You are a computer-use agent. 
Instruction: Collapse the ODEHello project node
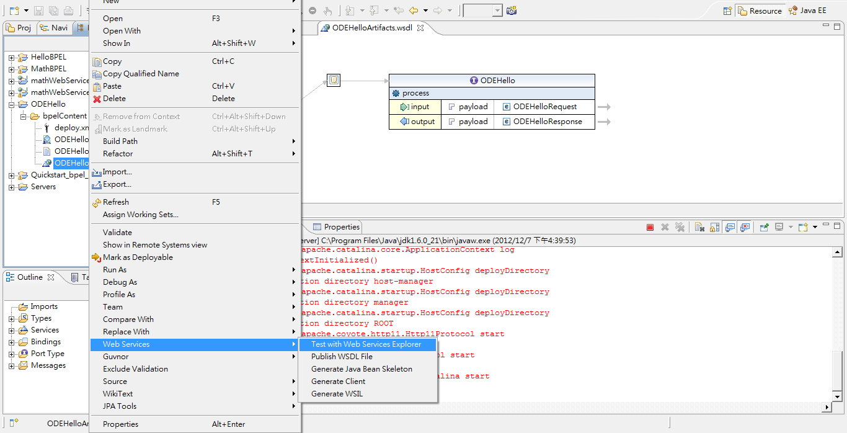(x=11, y=104)
